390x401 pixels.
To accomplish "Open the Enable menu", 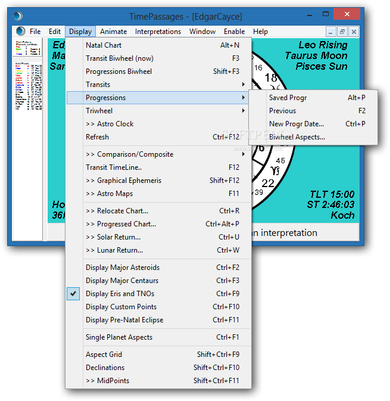I will (234, 32).
